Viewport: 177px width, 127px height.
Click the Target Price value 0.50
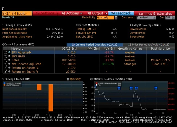(172, 37)
